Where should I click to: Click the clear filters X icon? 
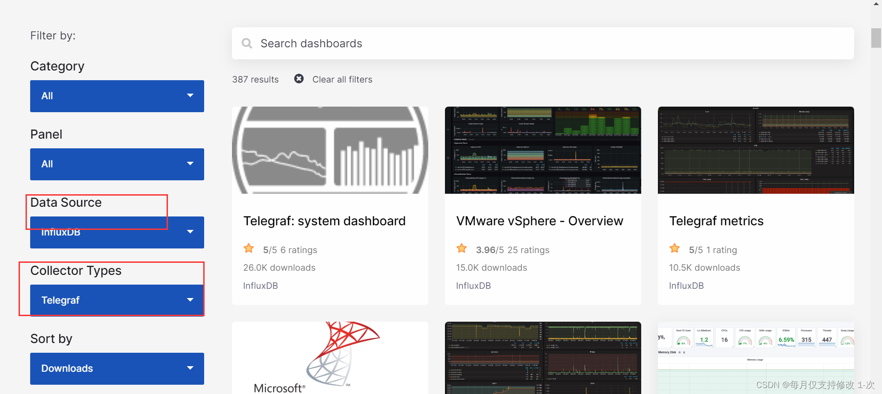click(299, 79)
